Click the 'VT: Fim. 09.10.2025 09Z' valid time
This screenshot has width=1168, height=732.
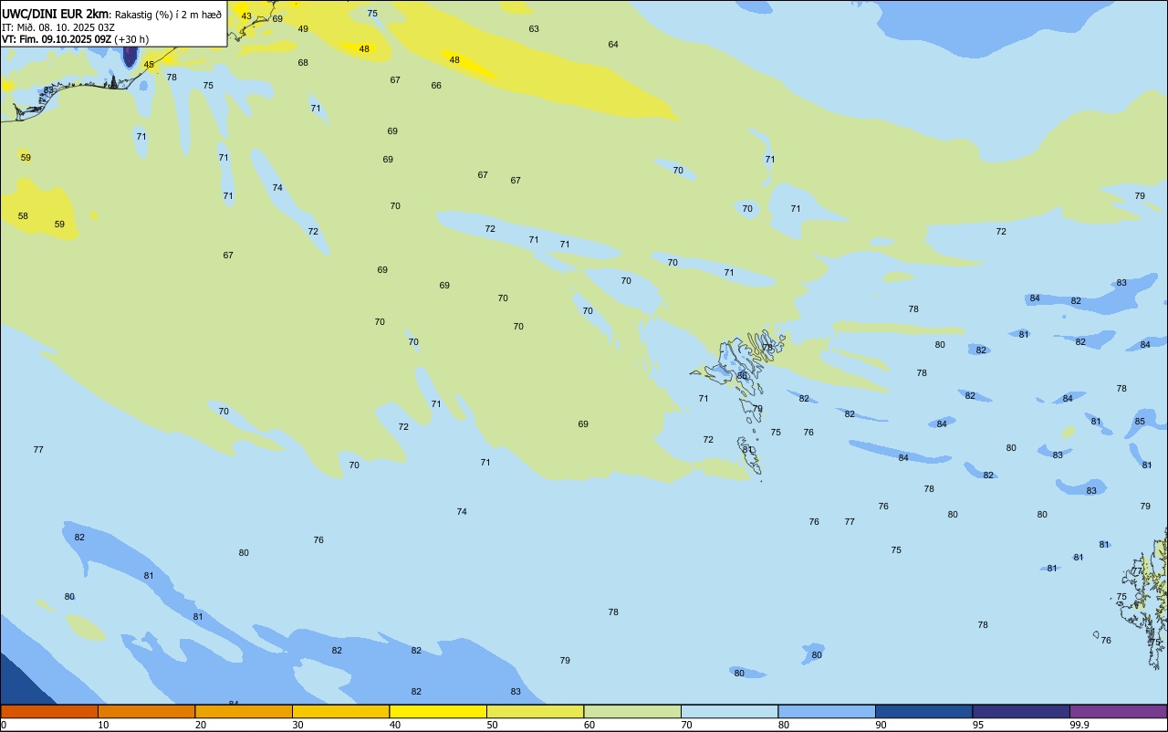[57, 39]
